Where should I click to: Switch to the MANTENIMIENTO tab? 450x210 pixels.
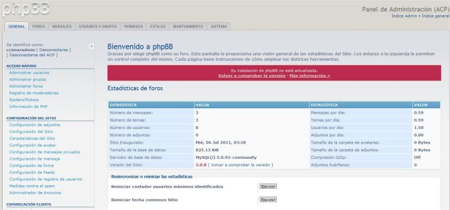point(188,26)
